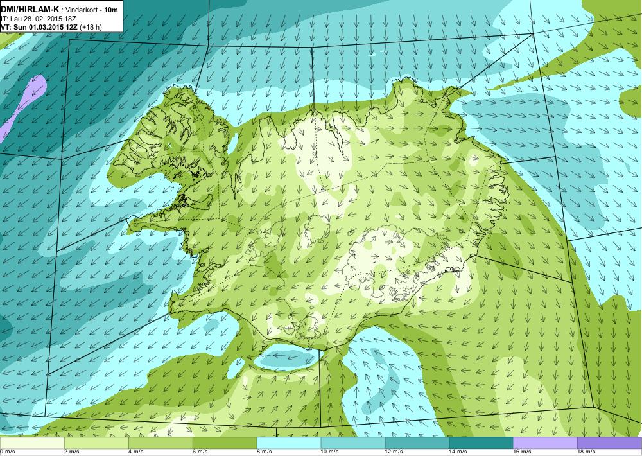Click the light green 2–4 m/s legend swatch
This screenshot has height=456, width=642.
96,443
